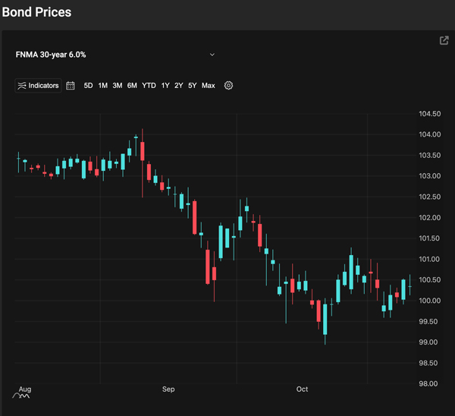Screen dimensions: 455x416
Task: Click the Bond Prices heading
Action: [36, 12]
